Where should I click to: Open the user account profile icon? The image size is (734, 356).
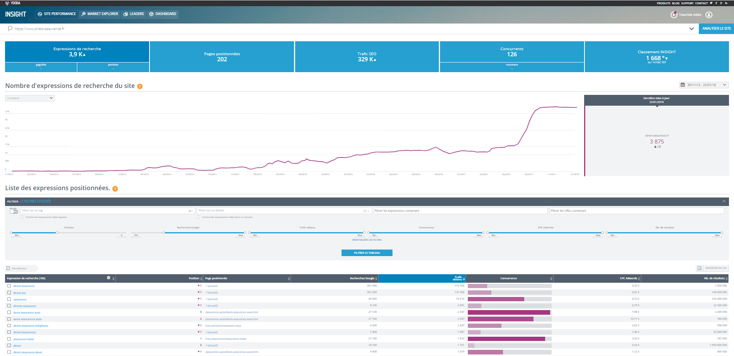click(709, 15)
